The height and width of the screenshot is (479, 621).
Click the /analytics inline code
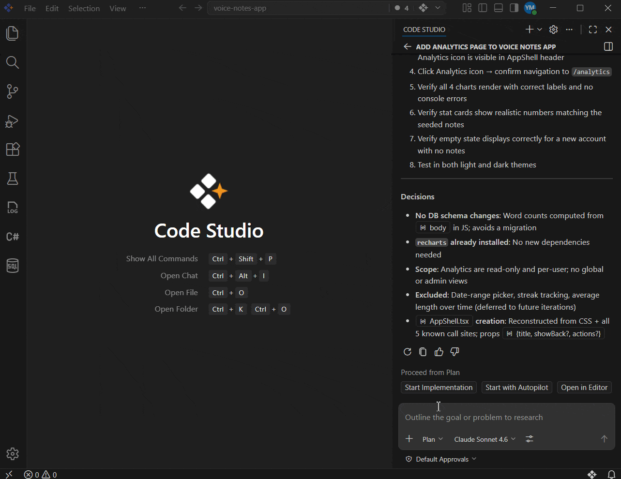click(x=591, y=72)
